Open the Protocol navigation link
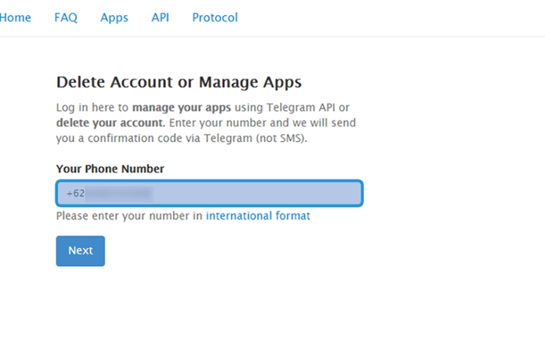Screen dimensions: 545x341 215,18
